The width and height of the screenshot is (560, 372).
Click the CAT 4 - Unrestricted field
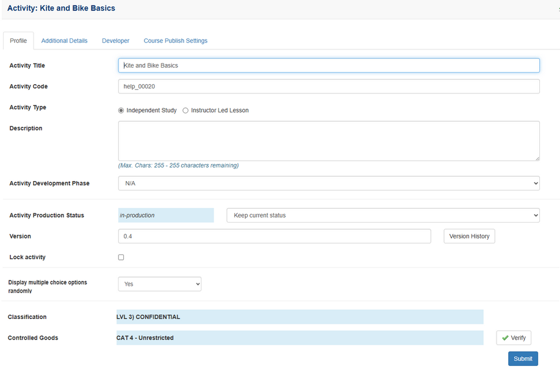pyautogui.click(x=300, y=338)
